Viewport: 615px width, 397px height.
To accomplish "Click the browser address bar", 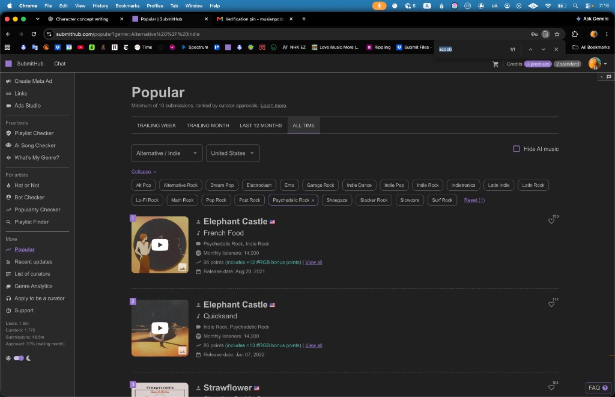I will tap(290, 34).
